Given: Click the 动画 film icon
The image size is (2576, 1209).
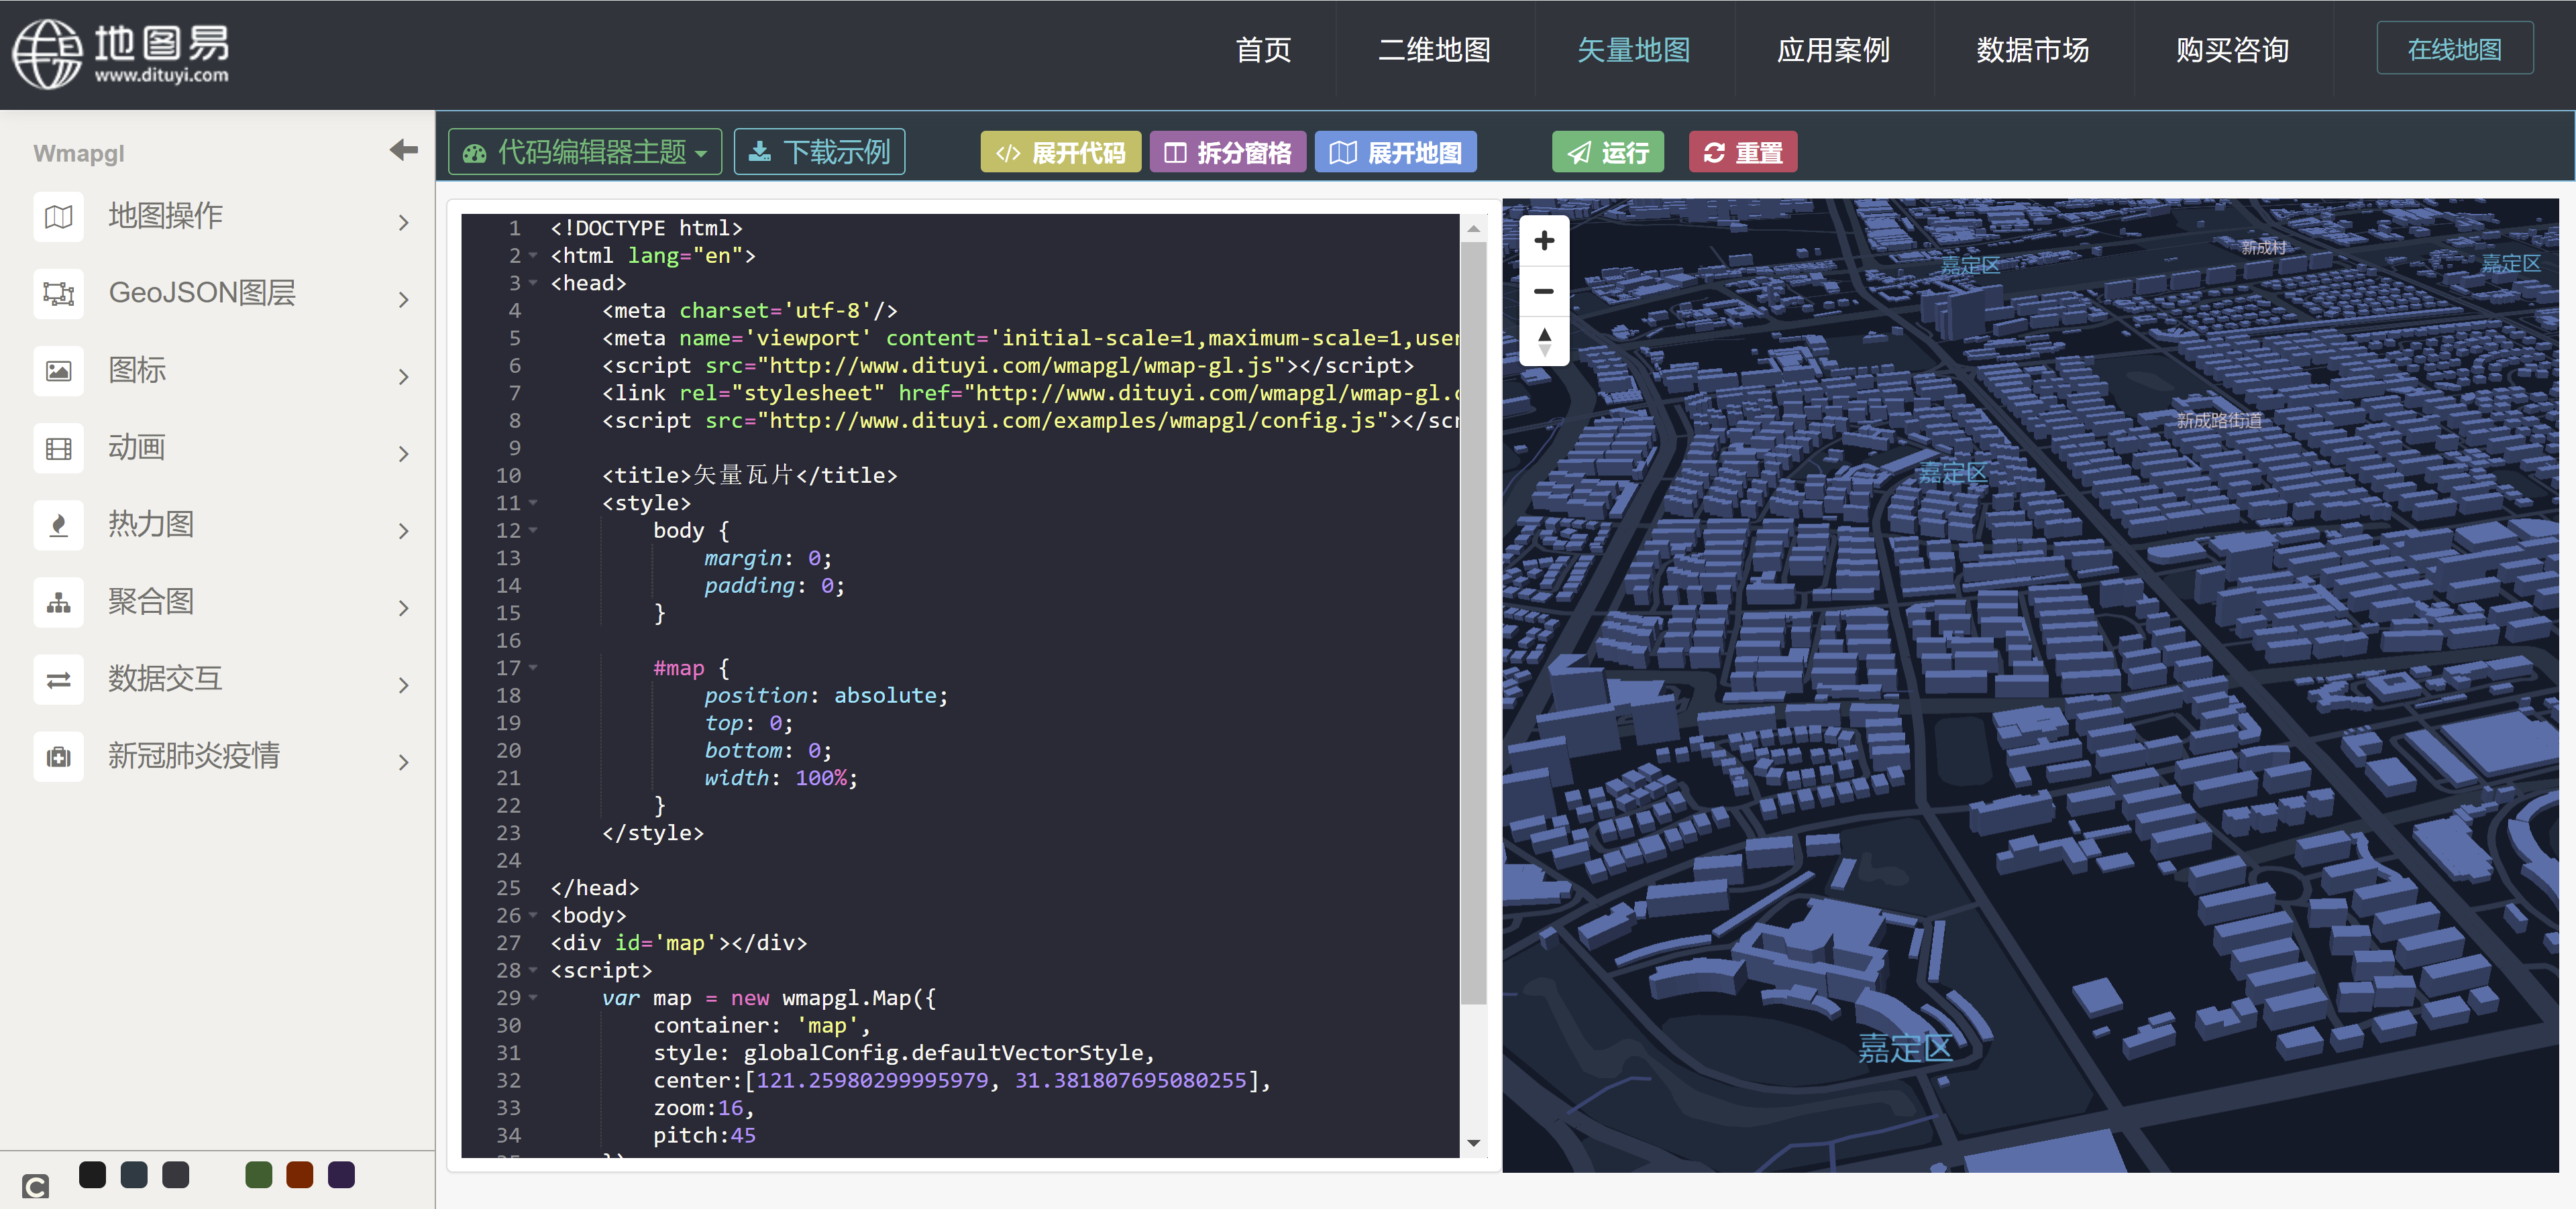Looking at the screenshot, I should point(59,449).
